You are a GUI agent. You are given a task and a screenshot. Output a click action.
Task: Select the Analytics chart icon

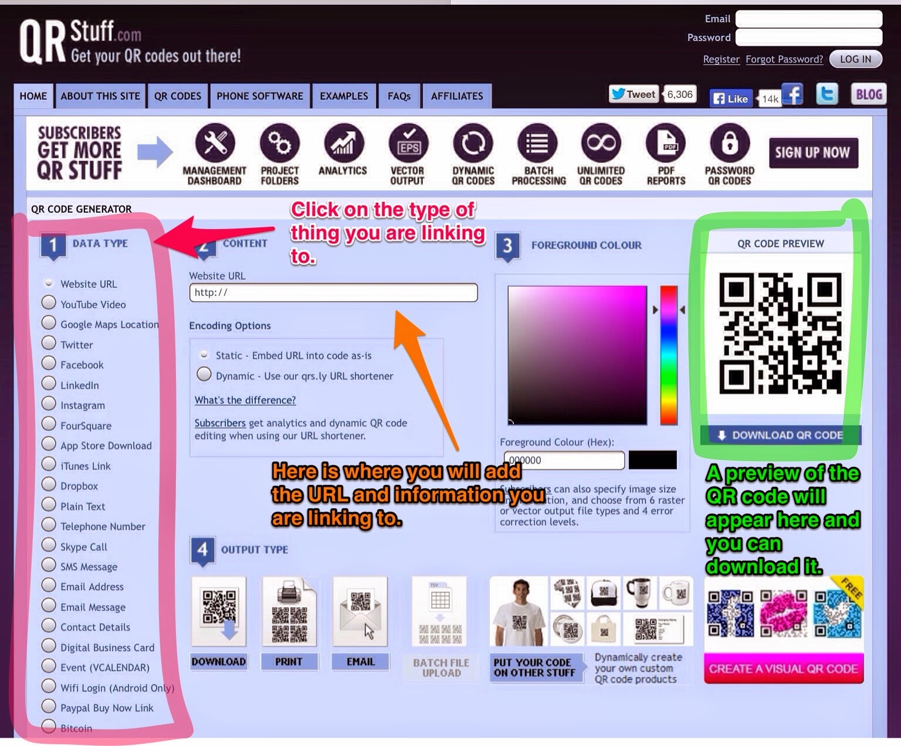click(344, 142)
